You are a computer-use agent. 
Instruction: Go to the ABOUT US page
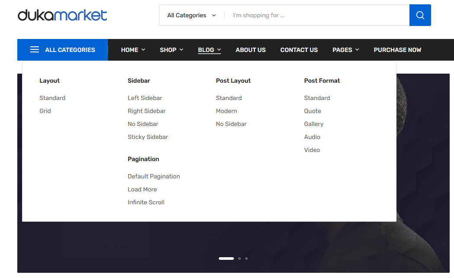(250, 50)
